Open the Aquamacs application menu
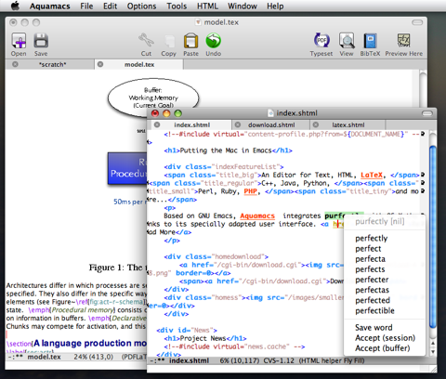This screenshot has height=379, width=446. pos(50,7)
